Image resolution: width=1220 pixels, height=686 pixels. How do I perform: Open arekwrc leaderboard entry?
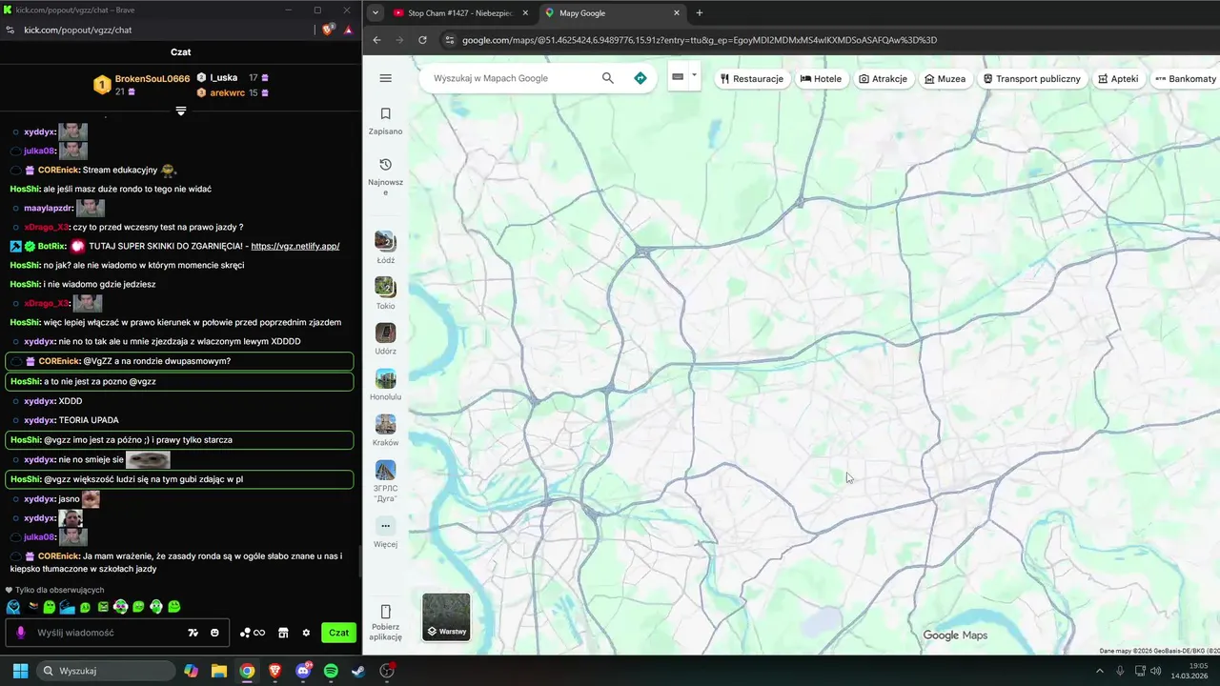pyautogui.click(x=233, y=92)
